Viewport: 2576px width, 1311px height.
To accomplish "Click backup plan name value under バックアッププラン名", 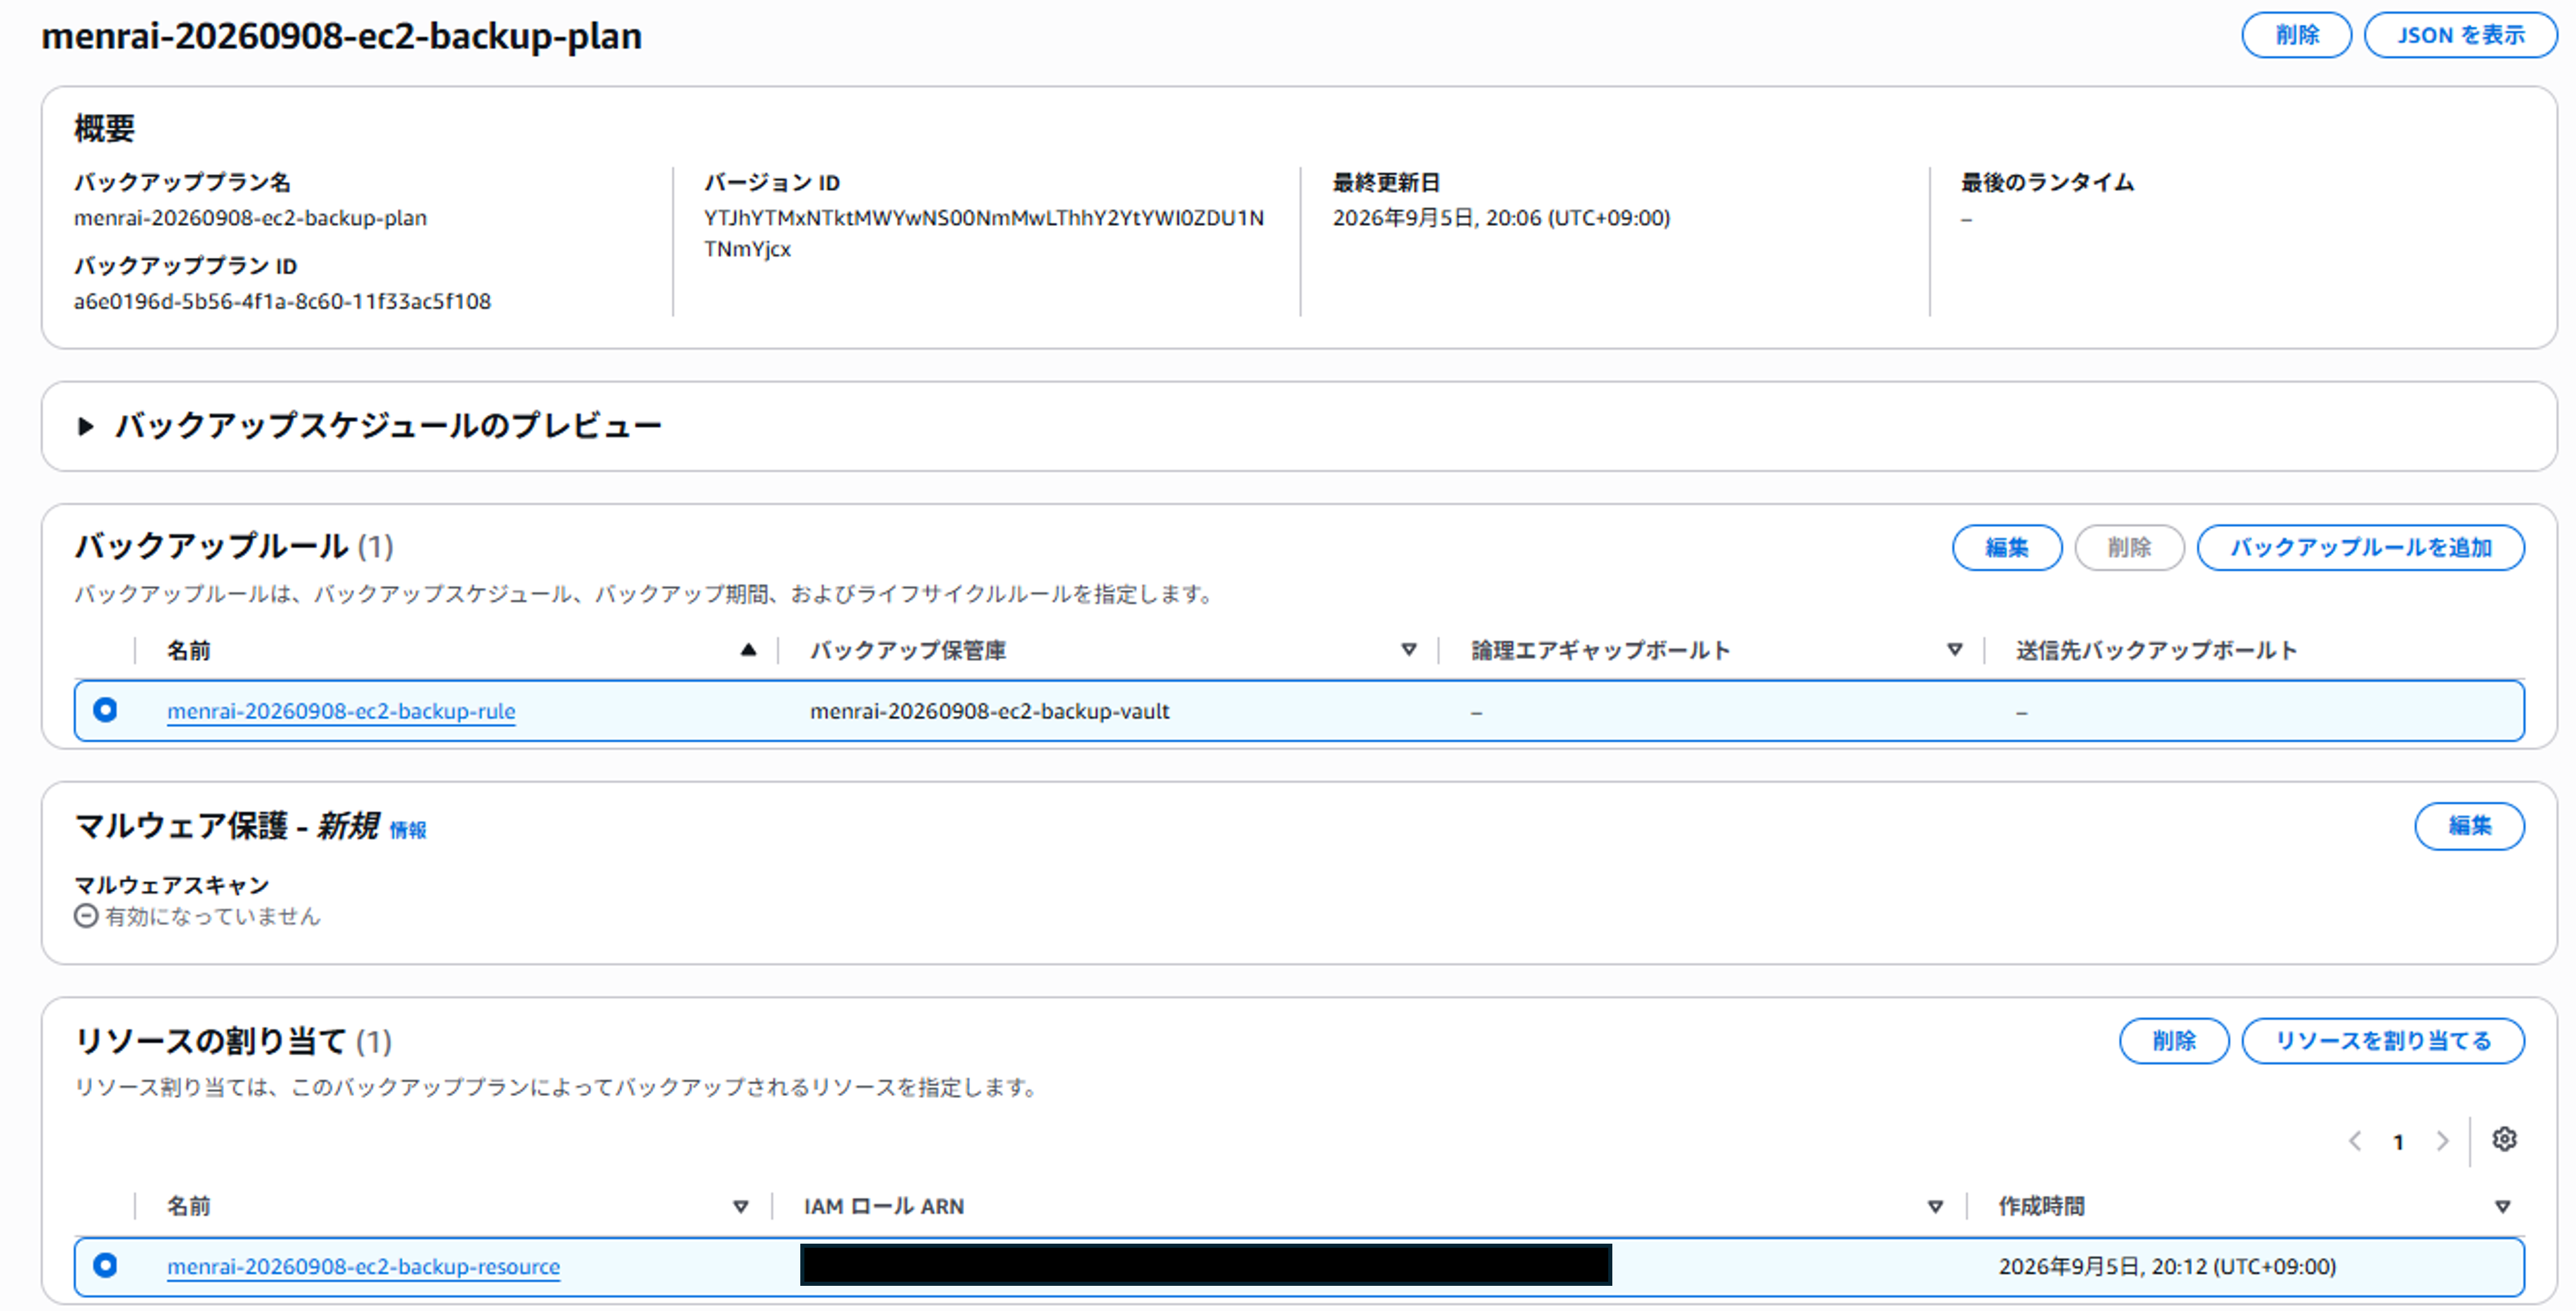I will 250,217.
